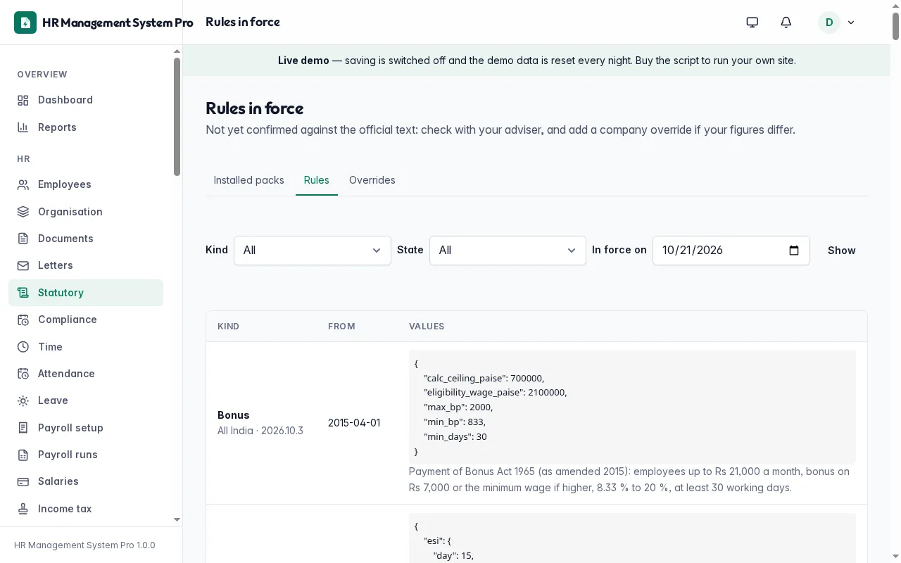Click the VALUES column header
The image size is (901, 563).
[x=427, y=327]
